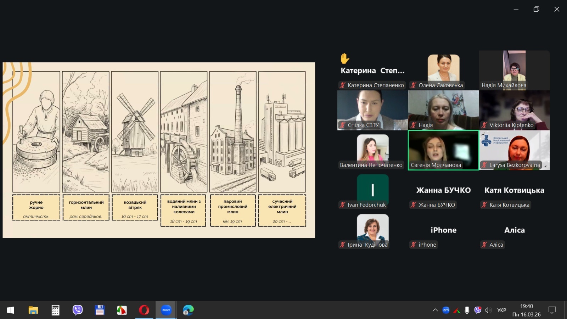567x319 pixels.
Task: Open the clock and date flyout
Action: [x=526, y=310]
